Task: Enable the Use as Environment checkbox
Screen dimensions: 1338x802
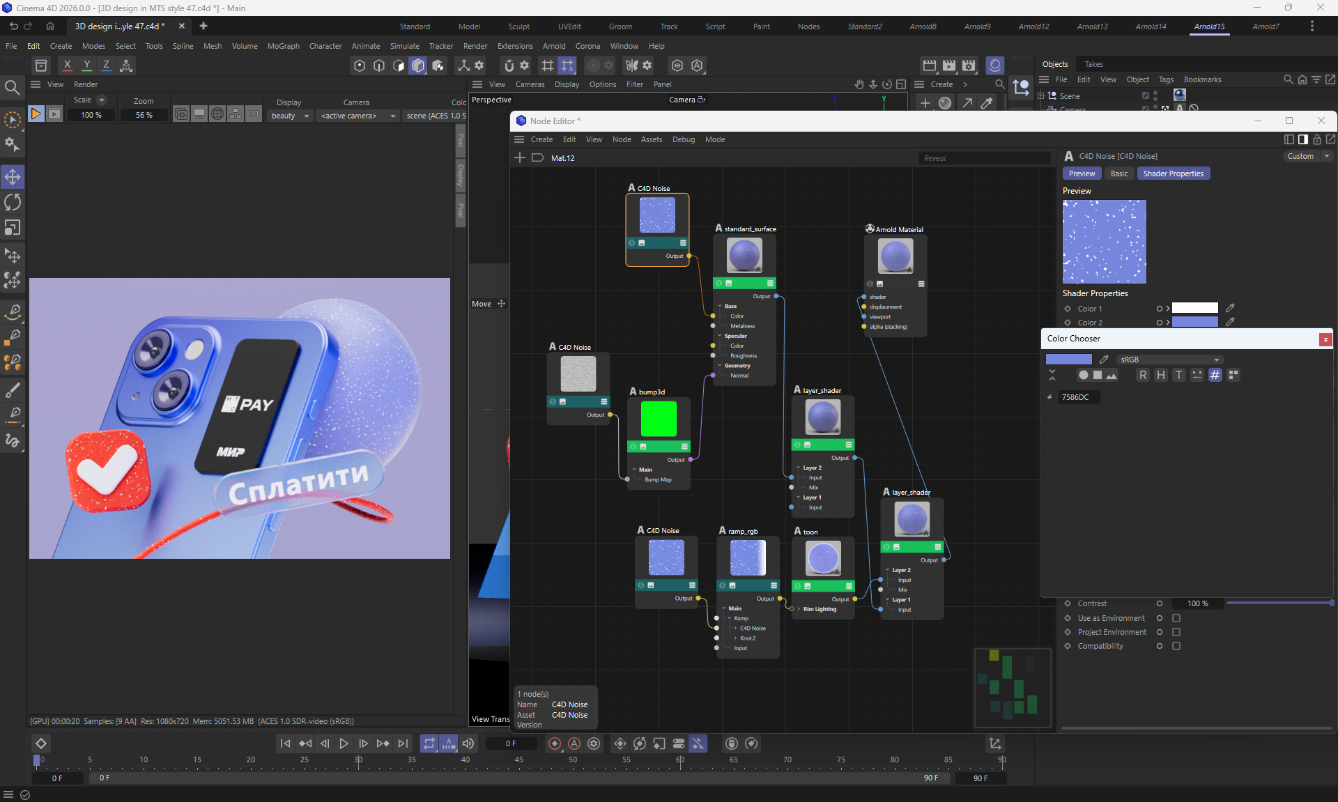Action: click(x=1176, y=618)
